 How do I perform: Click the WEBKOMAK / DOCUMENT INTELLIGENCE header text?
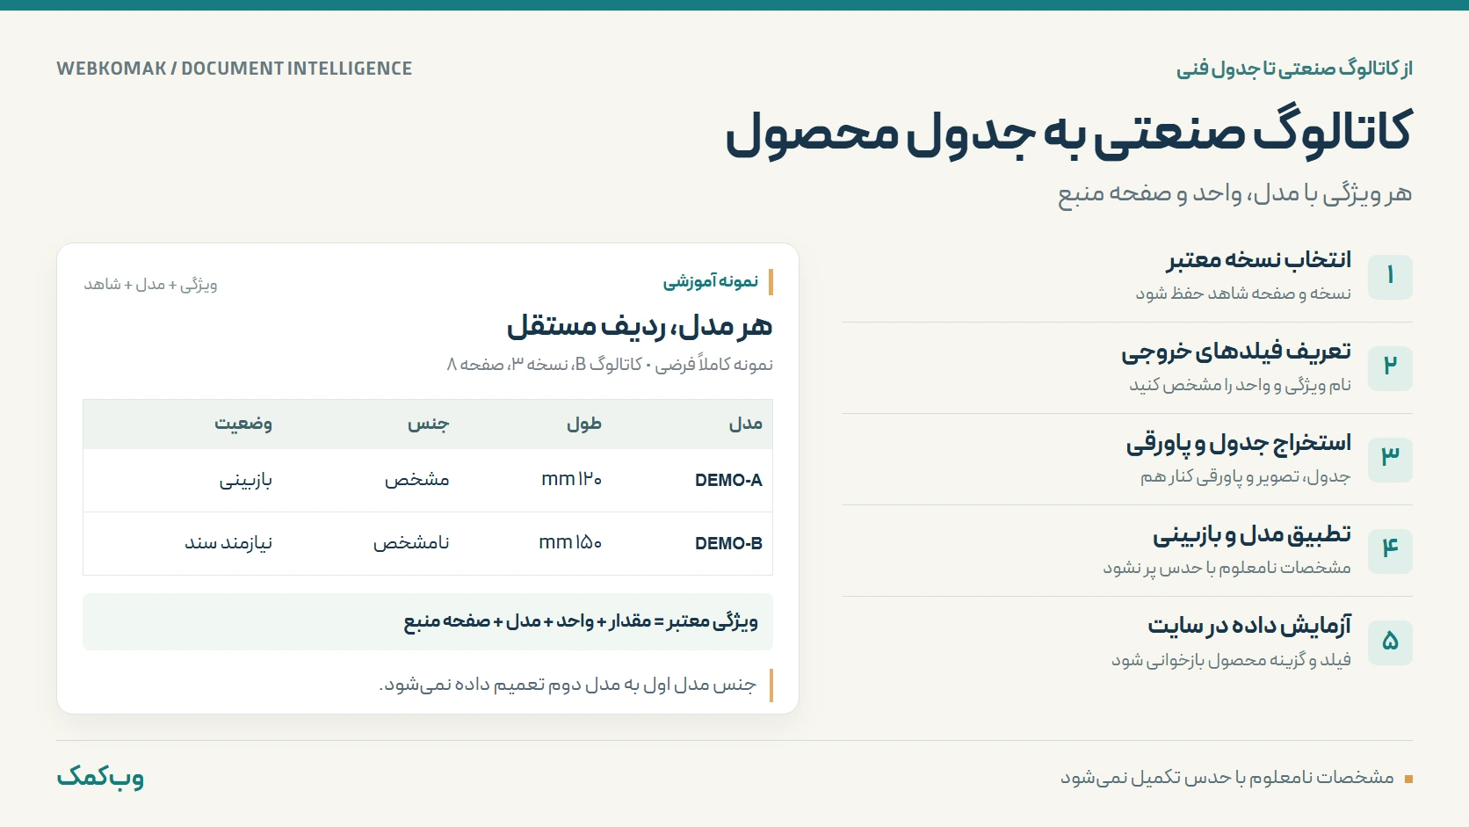[x=235, y=69]
